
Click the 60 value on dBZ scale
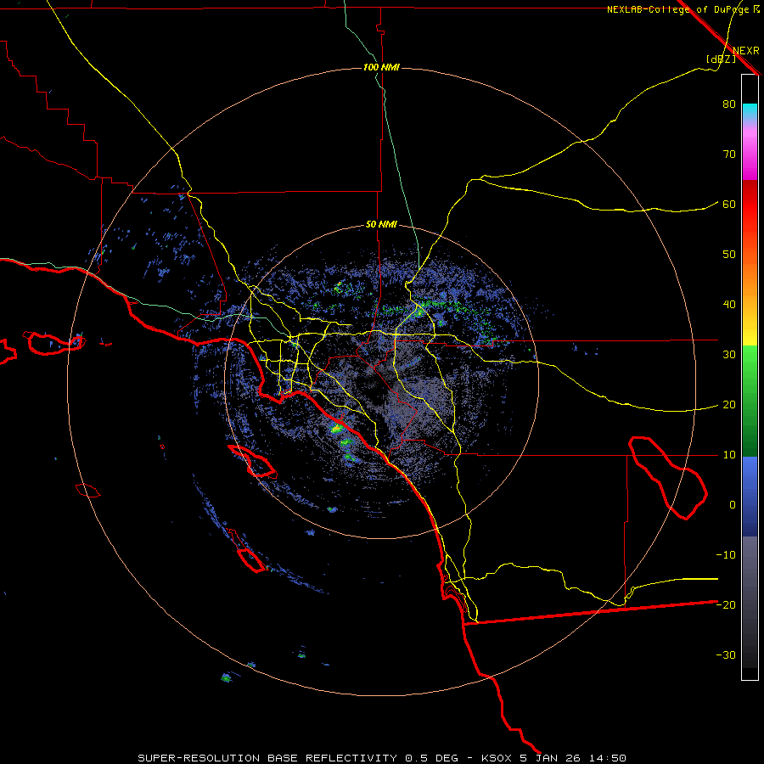pos(729,205)
